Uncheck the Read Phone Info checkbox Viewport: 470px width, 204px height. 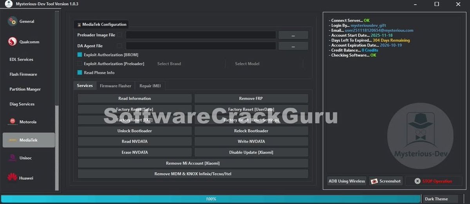(x=80, y=72)
